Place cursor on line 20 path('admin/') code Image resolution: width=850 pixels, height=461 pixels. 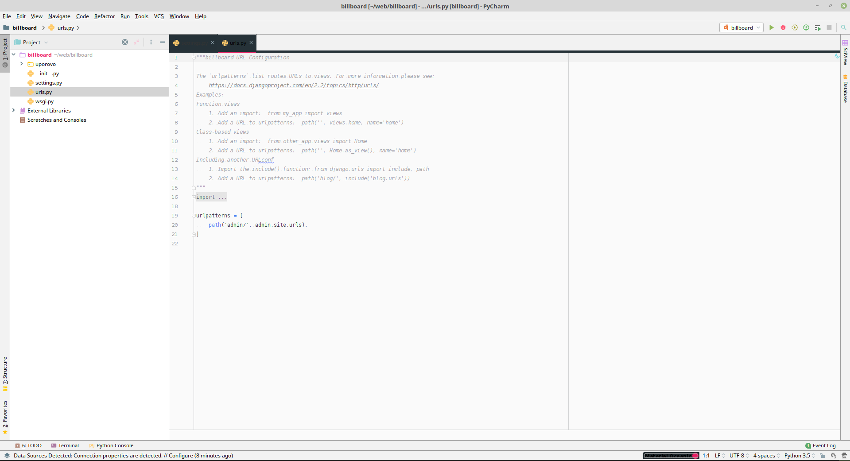258,225
